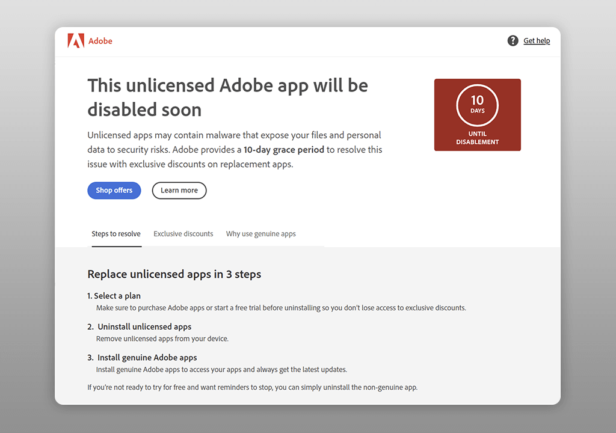This screenshot has height=433, width=616.
Task: Click the malware security risk paragraph
Action: click(x=235, y=150)
